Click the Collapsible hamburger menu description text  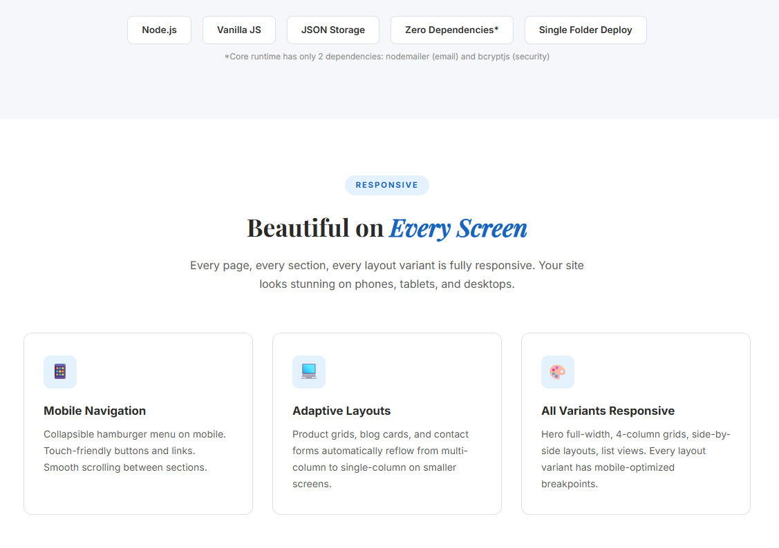[x=135, y=451]
